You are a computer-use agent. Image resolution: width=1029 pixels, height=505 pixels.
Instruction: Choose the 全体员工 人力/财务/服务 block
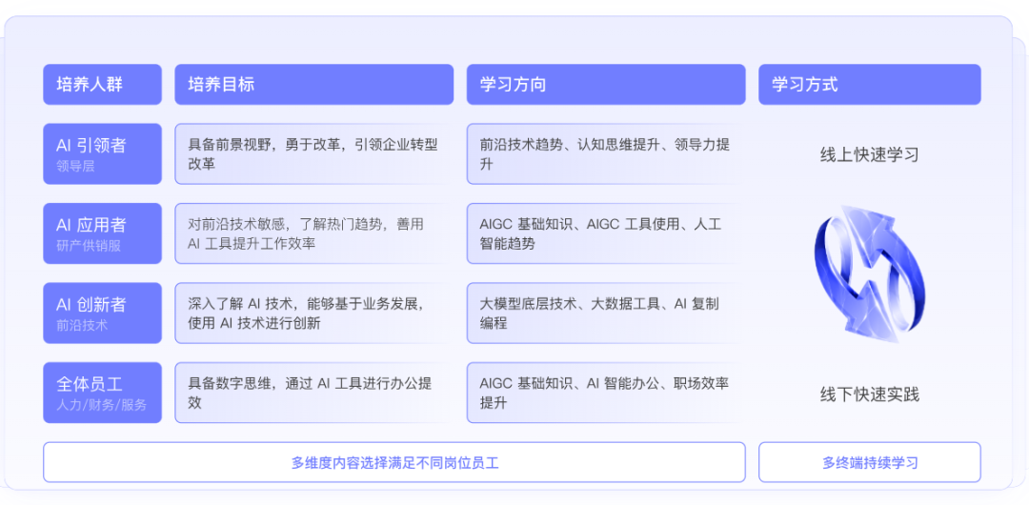tap(102, 392)
